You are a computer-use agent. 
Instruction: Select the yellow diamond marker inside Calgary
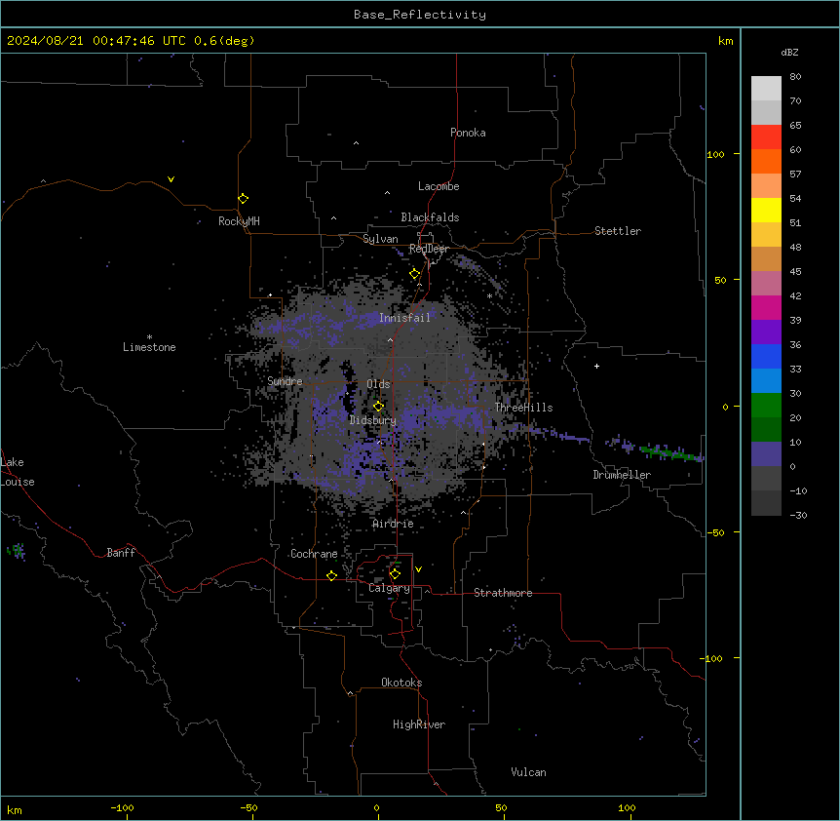(x=395, y=574)
